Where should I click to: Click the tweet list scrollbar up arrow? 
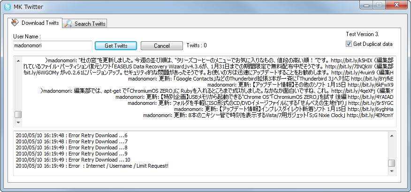tap(18, 61)
